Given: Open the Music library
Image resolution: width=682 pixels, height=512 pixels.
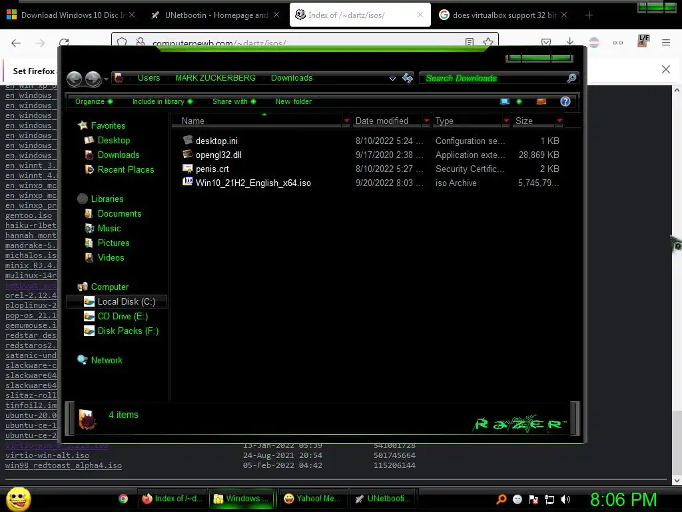Looking at the screenshot, I should point(109,228).
